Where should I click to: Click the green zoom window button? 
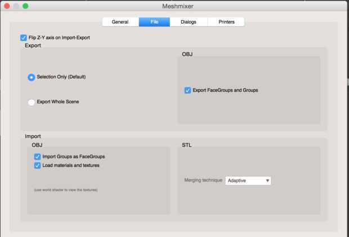(x=25, y=6)
